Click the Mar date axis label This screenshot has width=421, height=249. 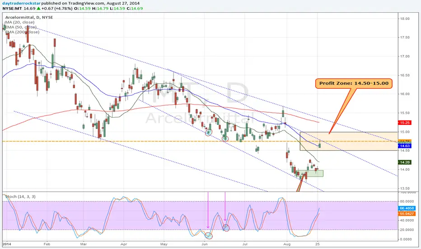(x=84, y=244)
